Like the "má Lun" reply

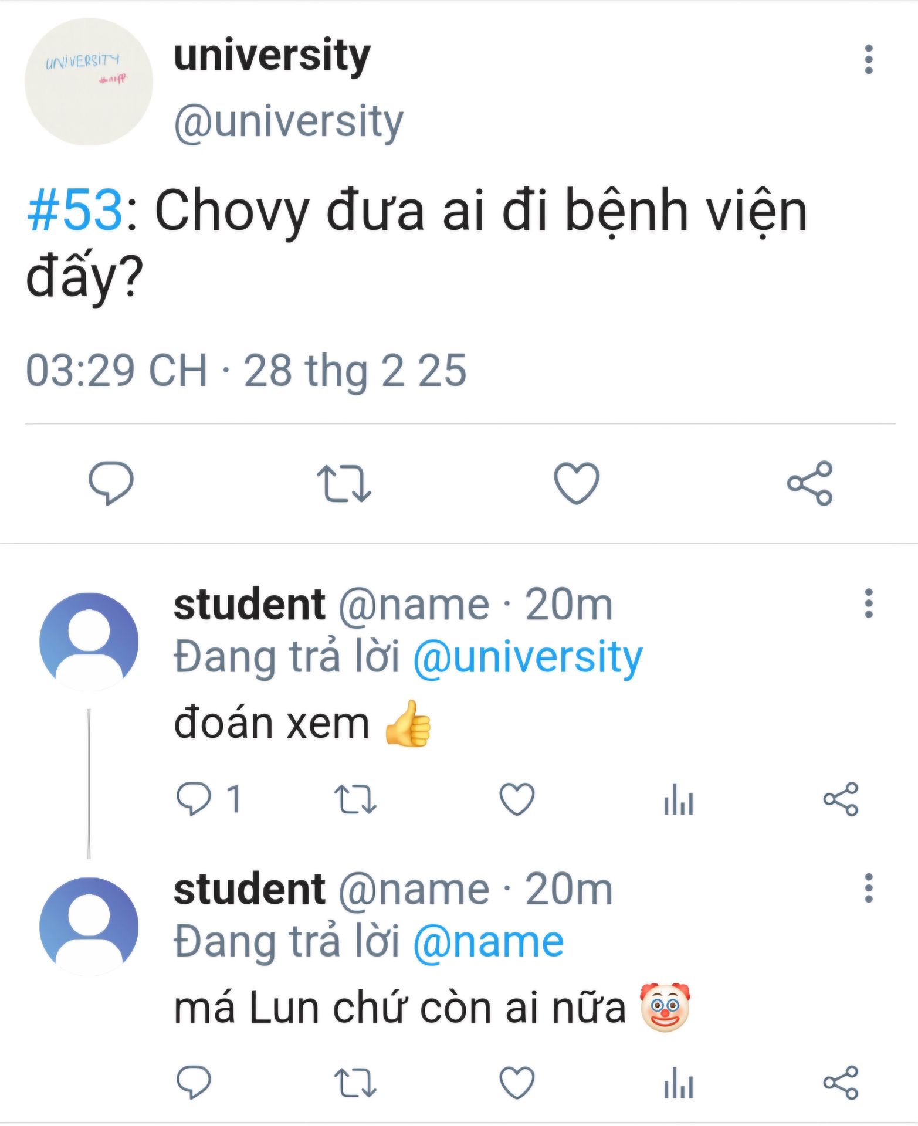pyautogui.click(x=517, y=1082)
